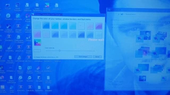The width and height of the screenshot is (170, 95).
Task: Open the PowerISO desktop shortcut
Action: (29, 79)
